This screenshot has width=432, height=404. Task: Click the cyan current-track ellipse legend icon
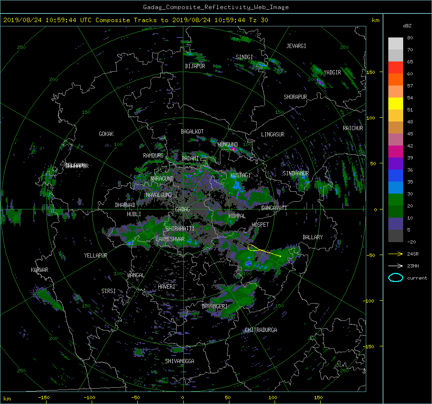396,278
